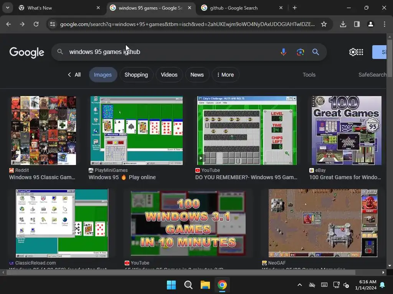Click the Chrome address bar URL

point(187,24)
